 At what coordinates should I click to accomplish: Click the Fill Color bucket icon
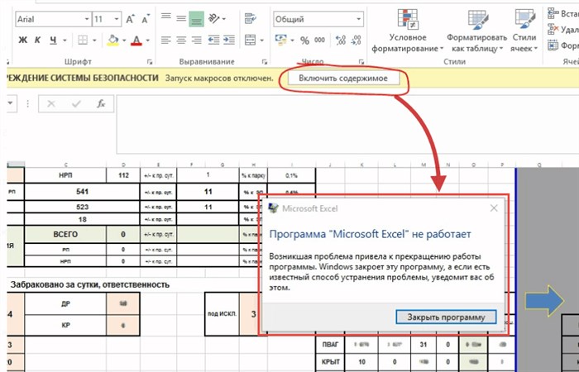(x=113, y=40)
